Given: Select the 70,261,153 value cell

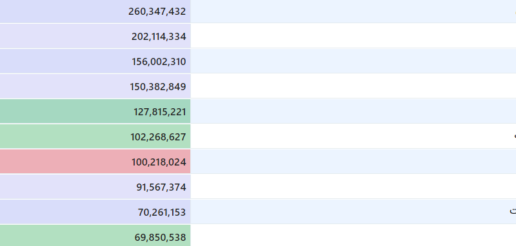Looking at the screenshot, I should (95, 212).
